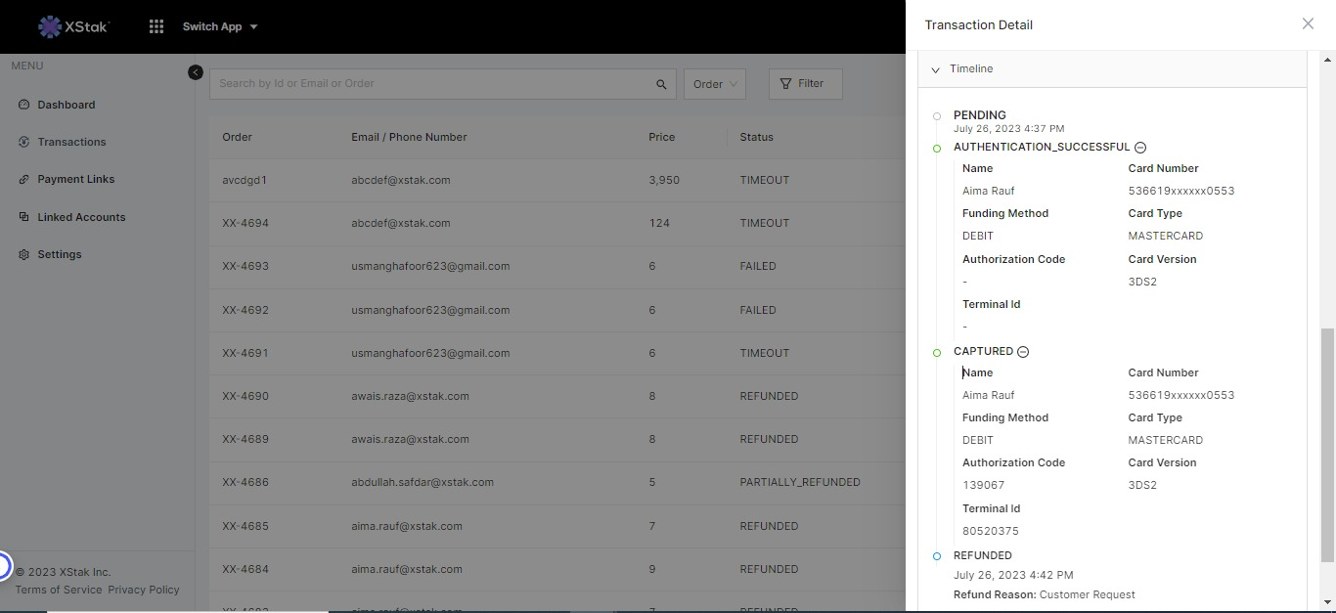This screenshot has height=613, width=1336.
Task: Open Dashboard from the sidebar menu
Action: [x=67, y=105]
